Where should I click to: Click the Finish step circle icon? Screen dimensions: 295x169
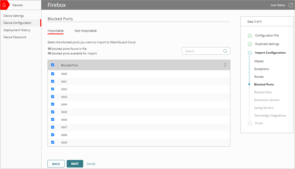click(x=250, y=123)
